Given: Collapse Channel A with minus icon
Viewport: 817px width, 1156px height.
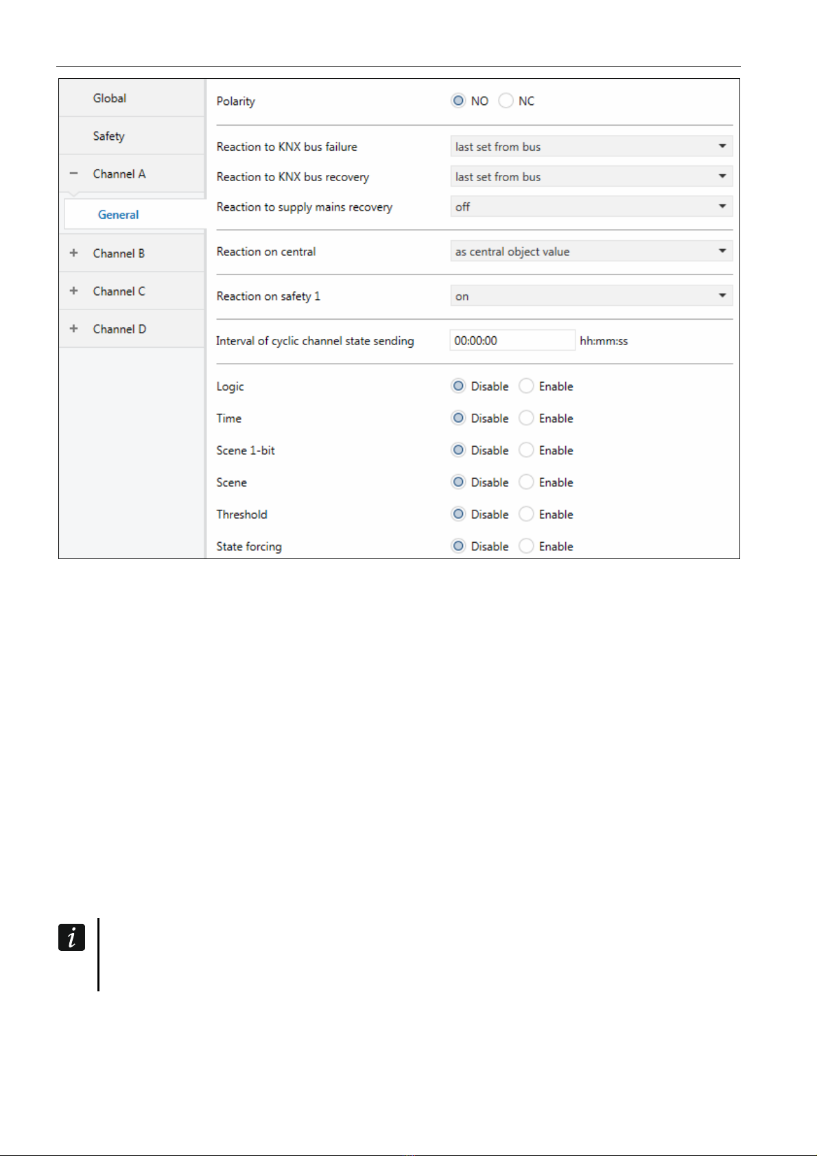Looking at the screenshot, I should pyautogui.click(x=73, y=174).
